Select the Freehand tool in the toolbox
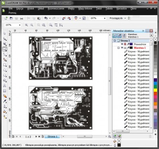 5,54
